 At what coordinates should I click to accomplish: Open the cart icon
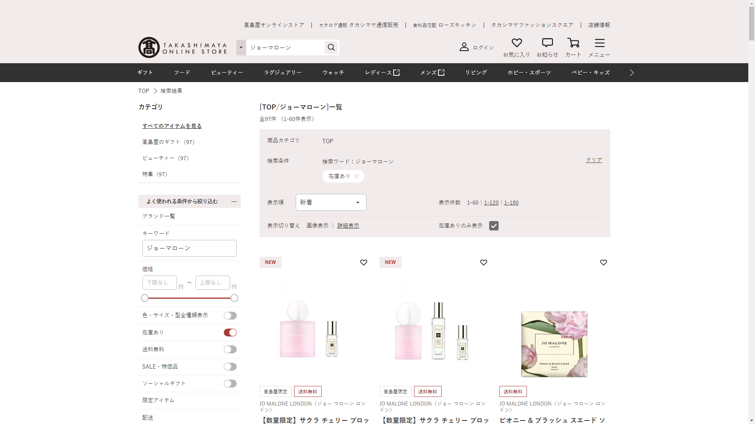(x=573, y=43)
